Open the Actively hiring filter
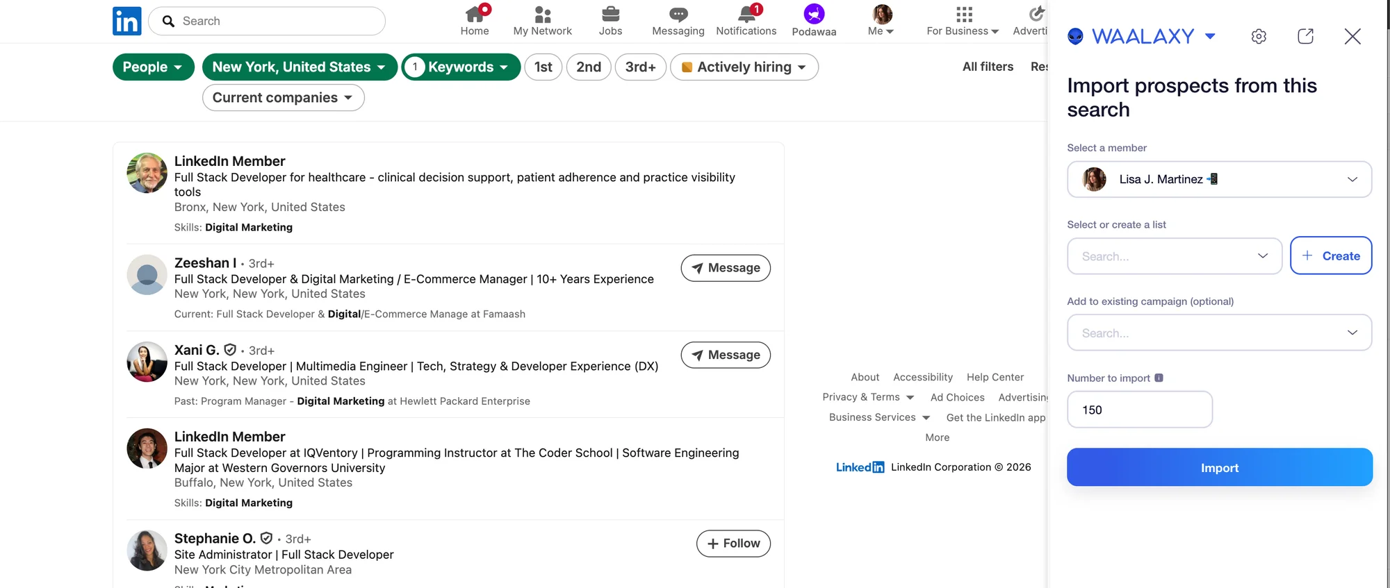 [x=744, y=67]
